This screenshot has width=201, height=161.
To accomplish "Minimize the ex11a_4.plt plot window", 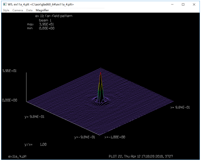I will (172, 5).
